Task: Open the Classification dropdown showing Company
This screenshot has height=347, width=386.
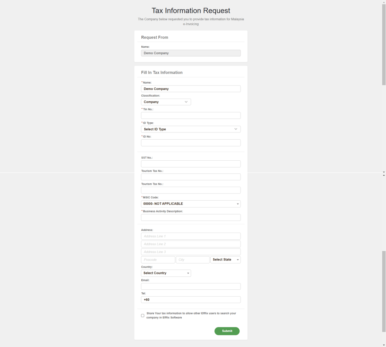Action: click(166, 102)
